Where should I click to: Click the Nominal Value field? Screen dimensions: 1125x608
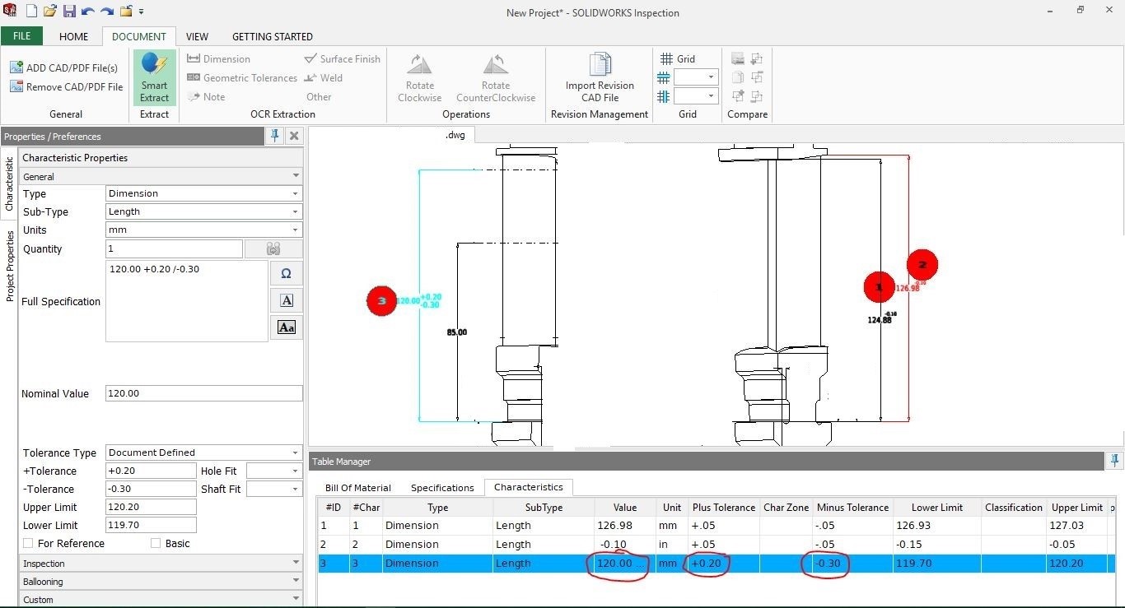coord(204,393)
